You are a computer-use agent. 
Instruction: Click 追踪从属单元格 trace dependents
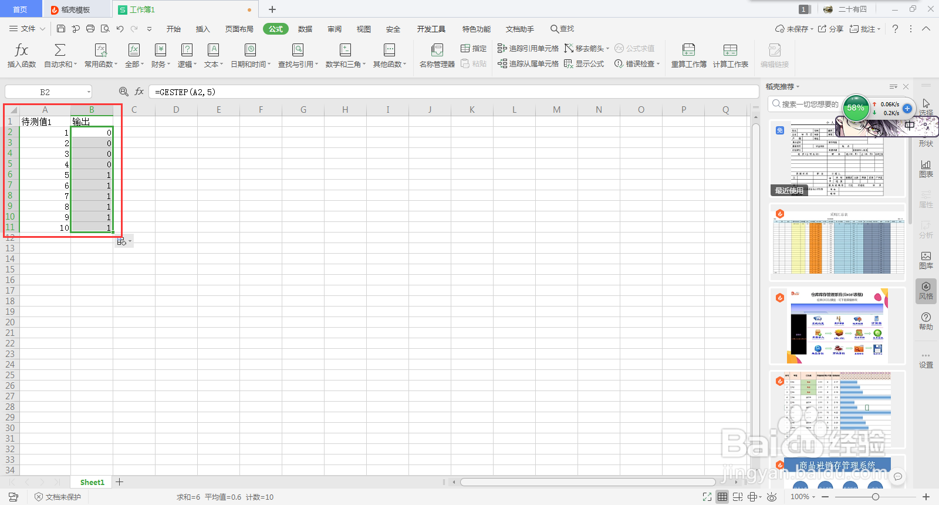point(528,63)
